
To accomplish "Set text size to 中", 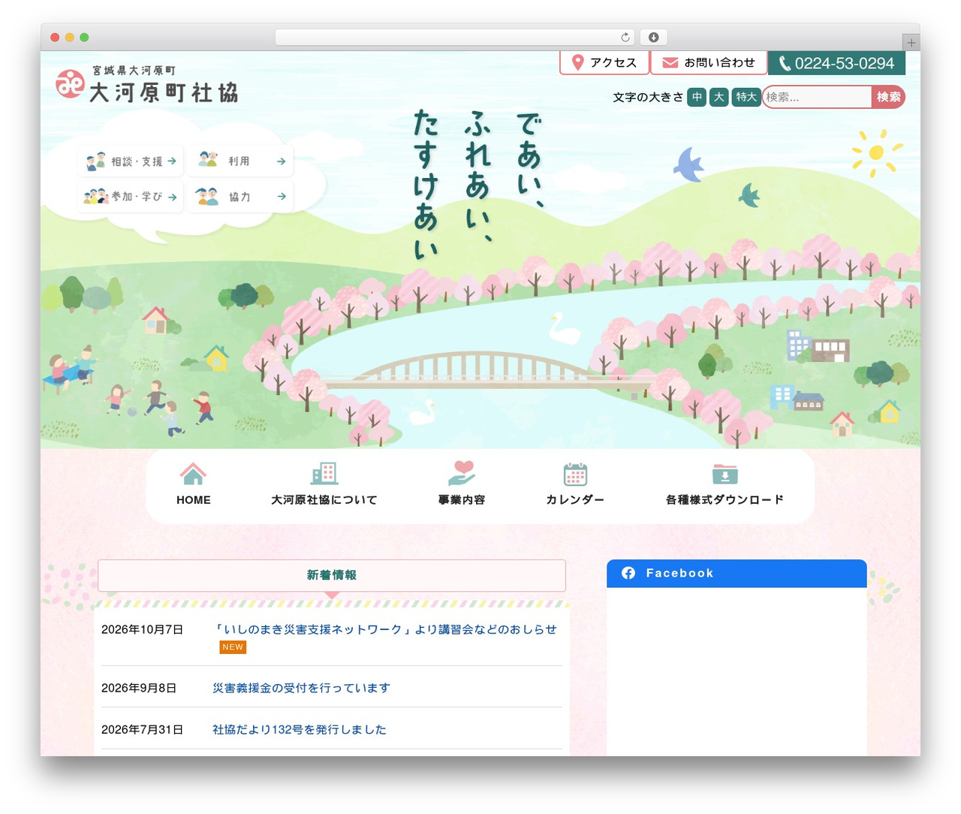I will [697, 97].
